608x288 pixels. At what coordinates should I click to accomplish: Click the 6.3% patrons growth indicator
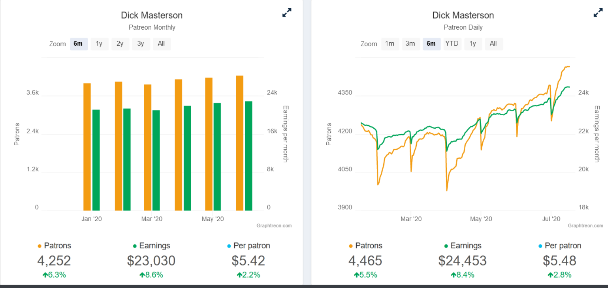coord(54,275)
